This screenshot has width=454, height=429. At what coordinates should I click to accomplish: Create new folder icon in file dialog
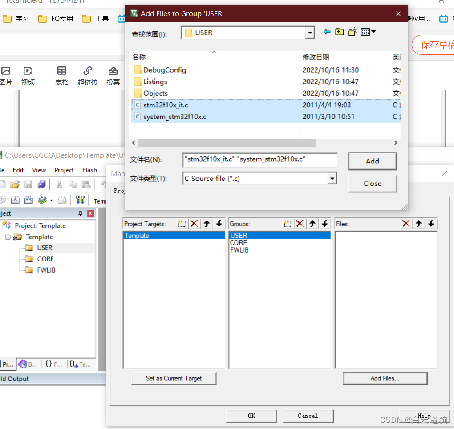[353, 32]
